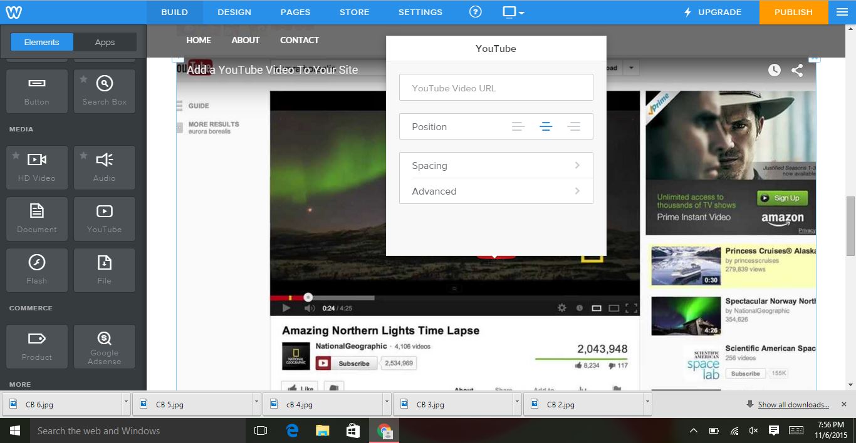Screen dimensions: 856x443
Task: Select the Audio element
Action: pyautogui.click(x=105, y=168)
